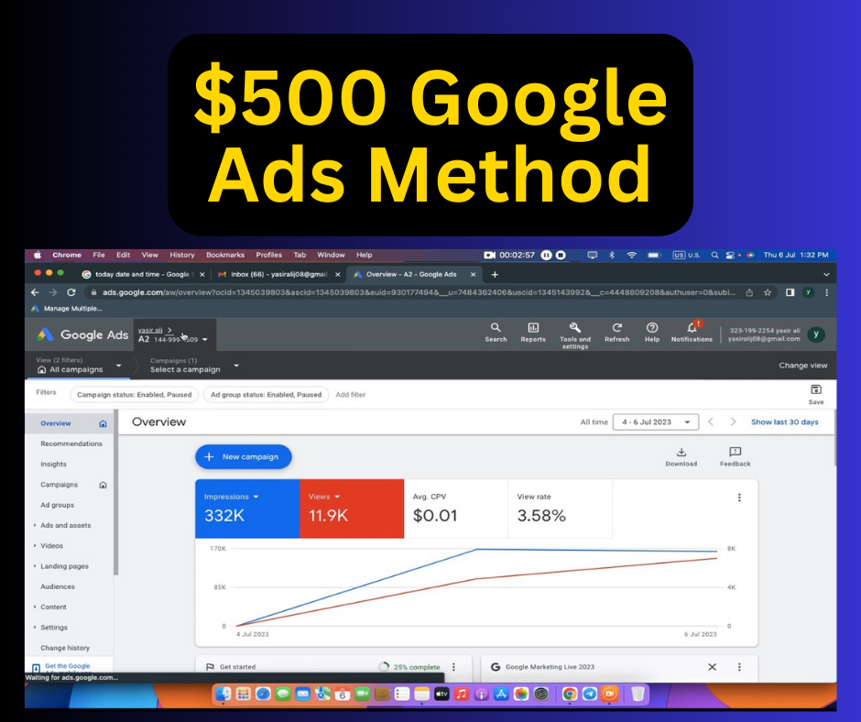Open Change history in the sidebar
The image size is (861, 722).
(65, 647)
